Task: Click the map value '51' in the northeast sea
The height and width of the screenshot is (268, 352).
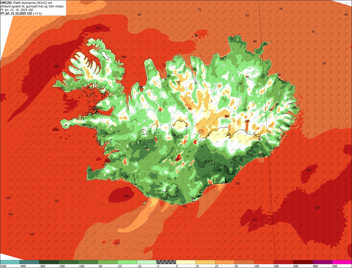Action: 313,32
